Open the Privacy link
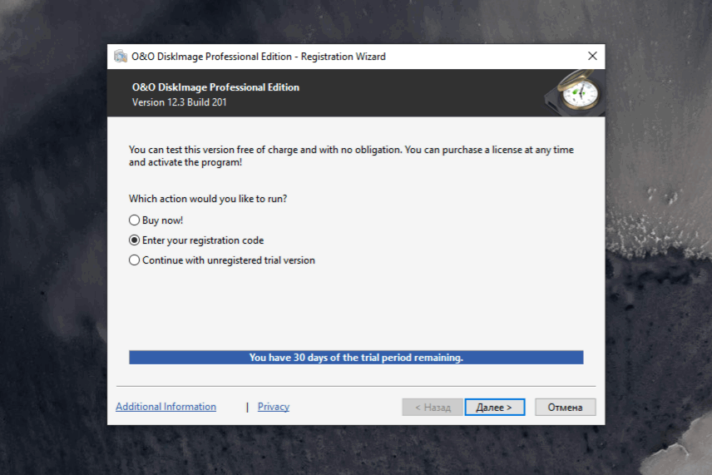 (x=274, y=407)
